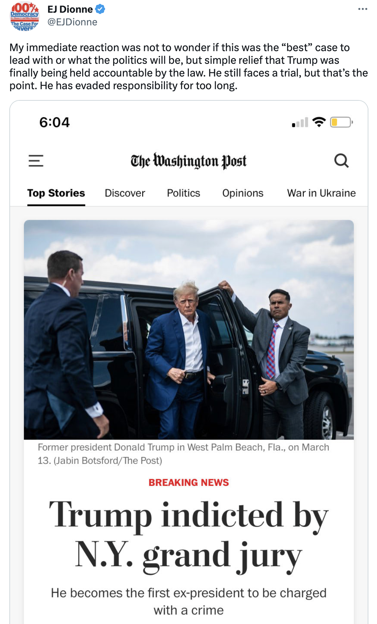Open EJ Dionne's profile avatar
Screen dimensions: 377x624
[x=24, y=16]
